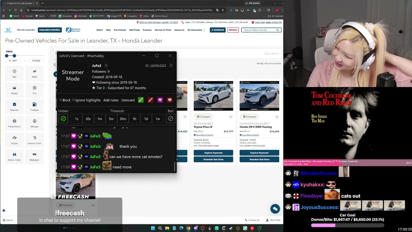Apply a 5m timeout
Screen dimensions: 412x232
(x=111, y=119)
